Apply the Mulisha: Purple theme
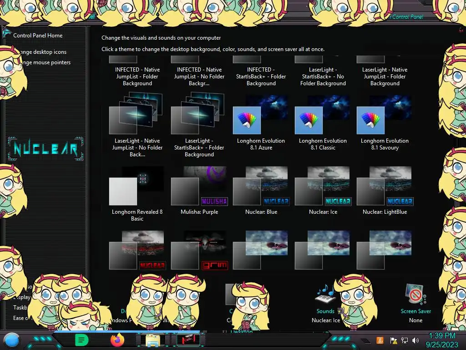 (x=199, y=190)
